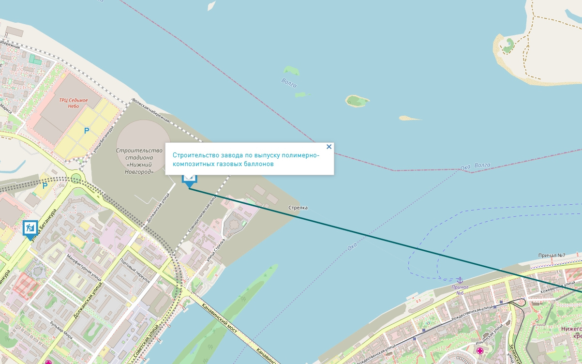The image size is (582, 364).
Task: Close the factory construction info popup
Action: click(x=329, y=147)
